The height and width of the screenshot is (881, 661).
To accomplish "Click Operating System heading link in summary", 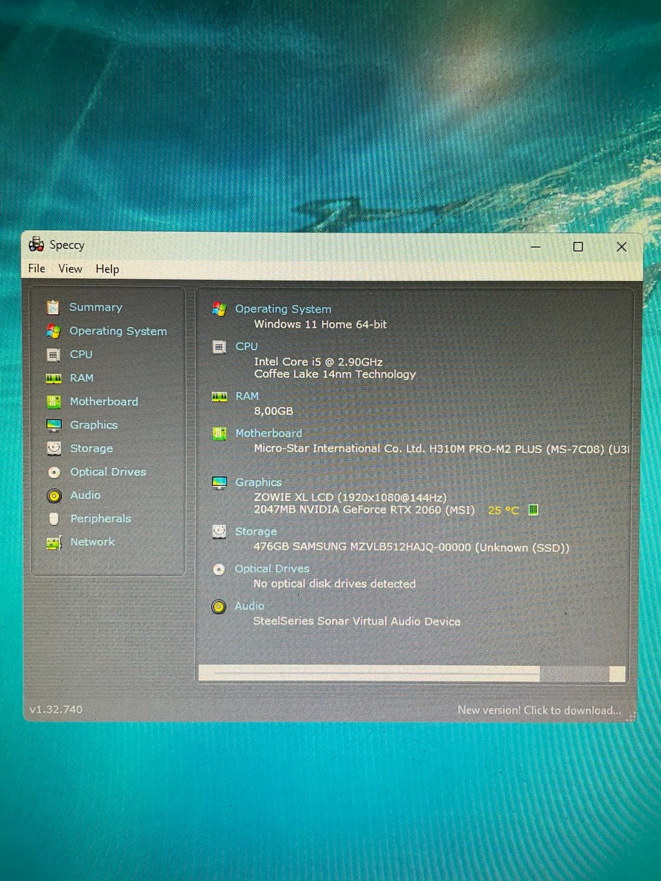I will point(283,309).
